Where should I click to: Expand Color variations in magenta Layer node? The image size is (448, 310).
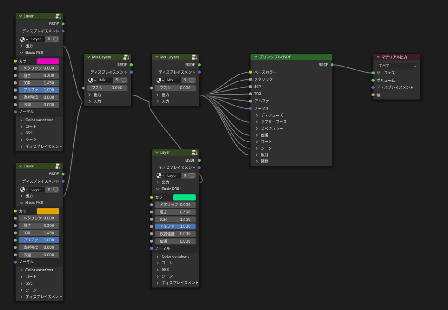(21, 120)
